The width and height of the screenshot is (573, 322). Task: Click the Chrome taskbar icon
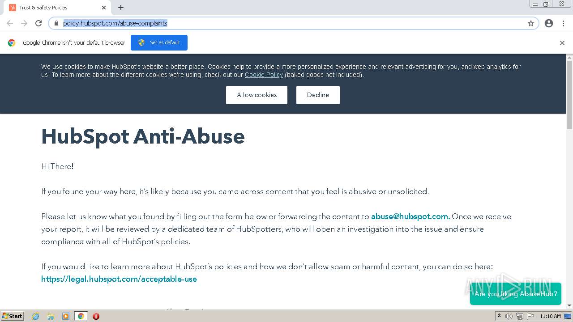pyautogui.click(x=81, y=316)
